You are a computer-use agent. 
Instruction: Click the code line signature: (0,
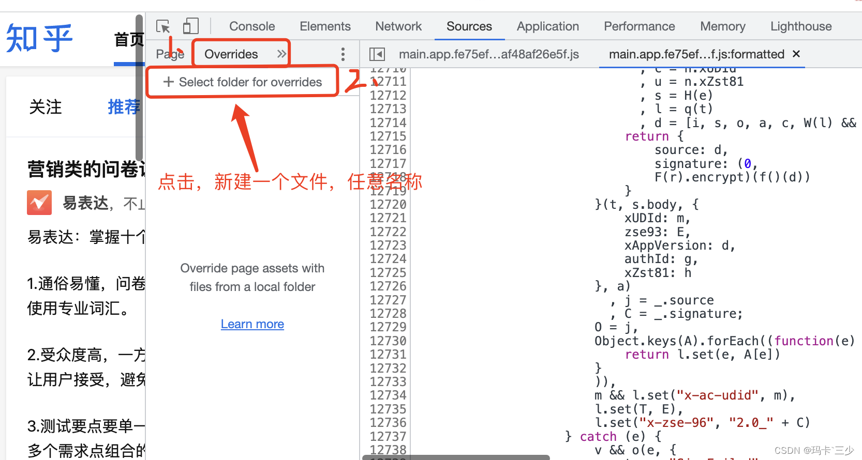[706, 164]
